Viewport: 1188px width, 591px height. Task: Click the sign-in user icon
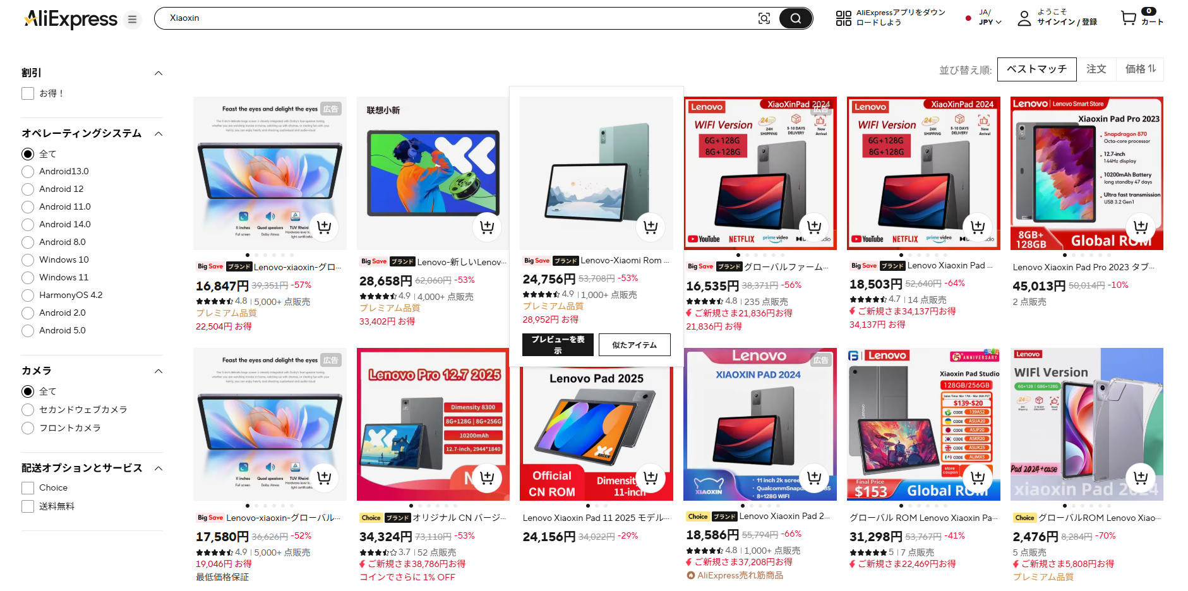click(1024, 18)
